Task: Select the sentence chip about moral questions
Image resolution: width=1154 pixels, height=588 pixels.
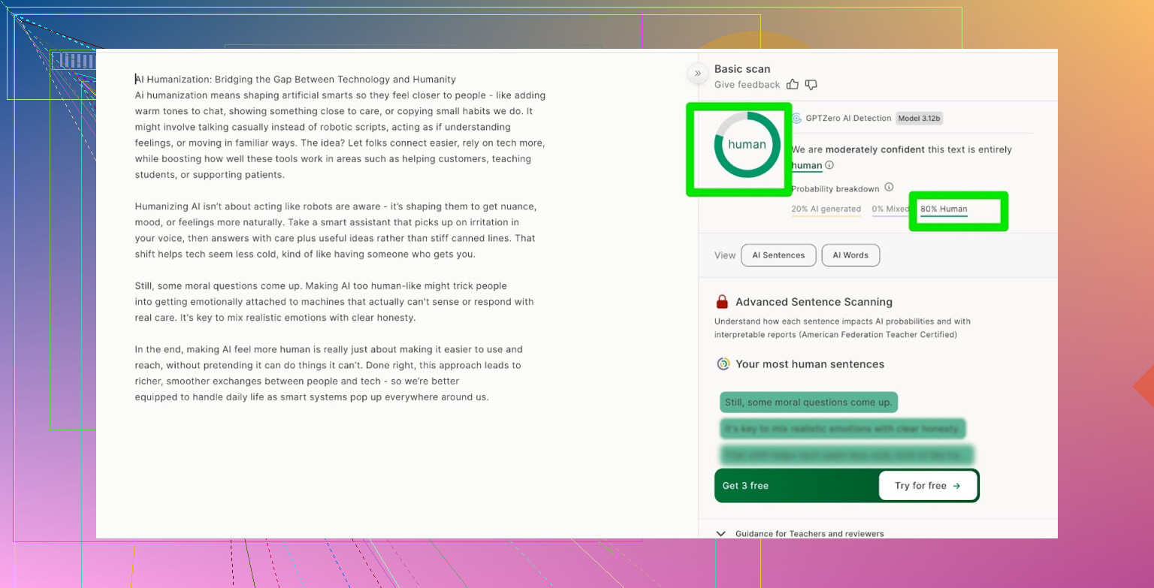Action: [x=808, y=403]
